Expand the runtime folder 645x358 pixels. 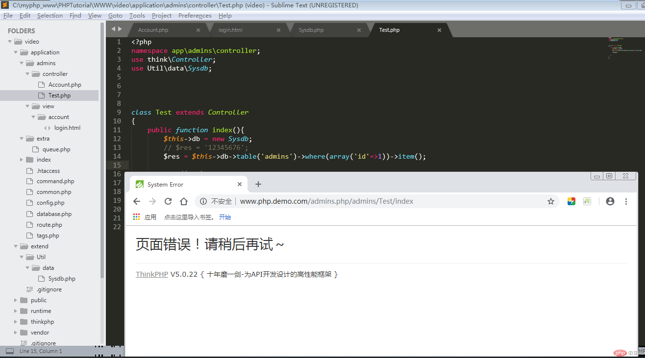tap(16, 311)
